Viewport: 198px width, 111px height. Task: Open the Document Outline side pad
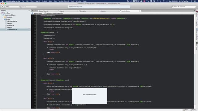click(x=197, y=34)
